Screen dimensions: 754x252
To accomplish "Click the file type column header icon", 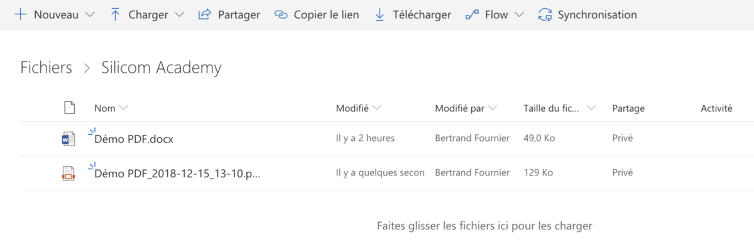I will 70,108.
